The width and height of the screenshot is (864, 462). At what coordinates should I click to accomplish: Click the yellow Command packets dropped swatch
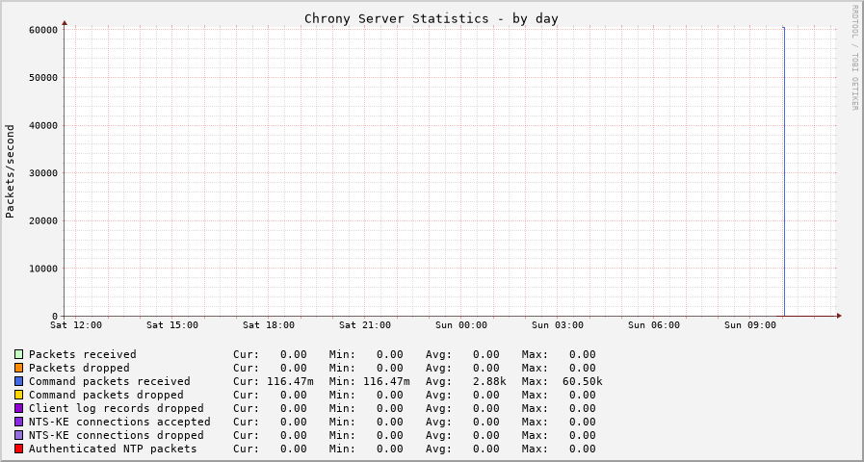click(x=18, y=395)
